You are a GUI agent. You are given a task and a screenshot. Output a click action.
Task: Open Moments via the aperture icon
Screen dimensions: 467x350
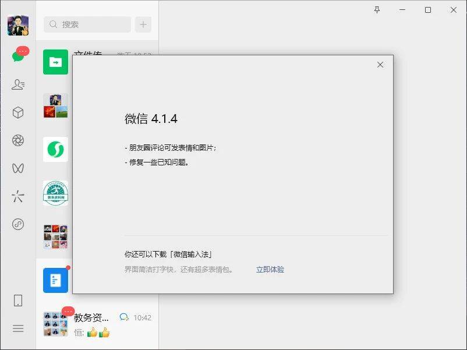pos(17,141)
